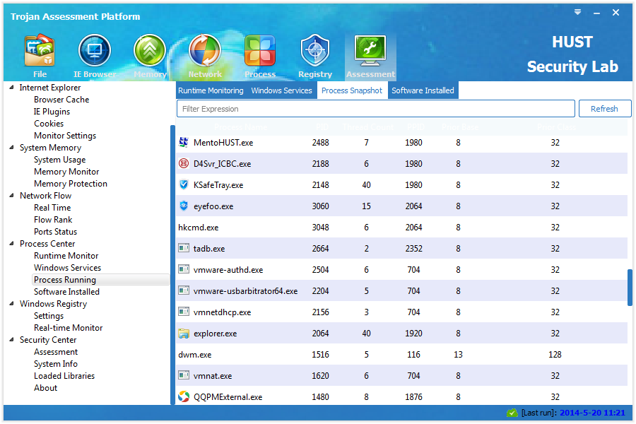Select Flow Rank in the sidebar

(53, 220)
